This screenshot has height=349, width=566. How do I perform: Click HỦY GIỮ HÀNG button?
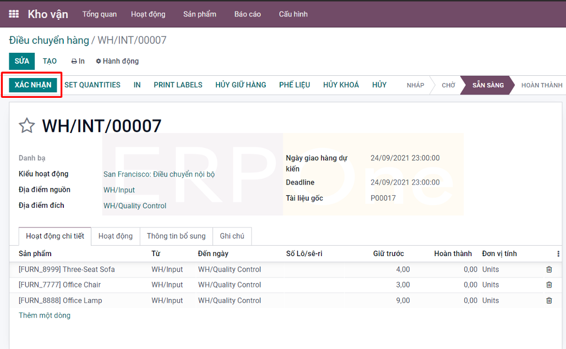241,85
